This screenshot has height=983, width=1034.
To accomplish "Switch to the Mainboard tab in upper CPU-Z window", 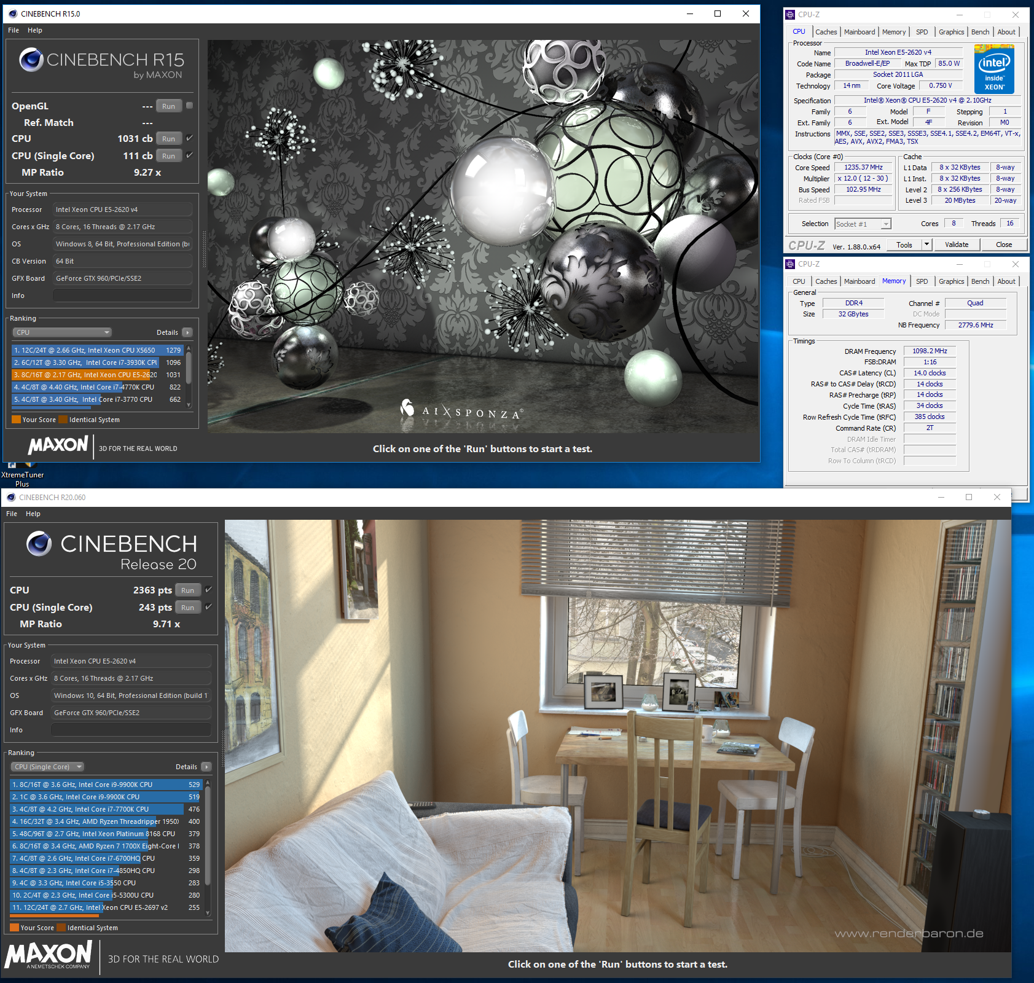I will point(860,32).
